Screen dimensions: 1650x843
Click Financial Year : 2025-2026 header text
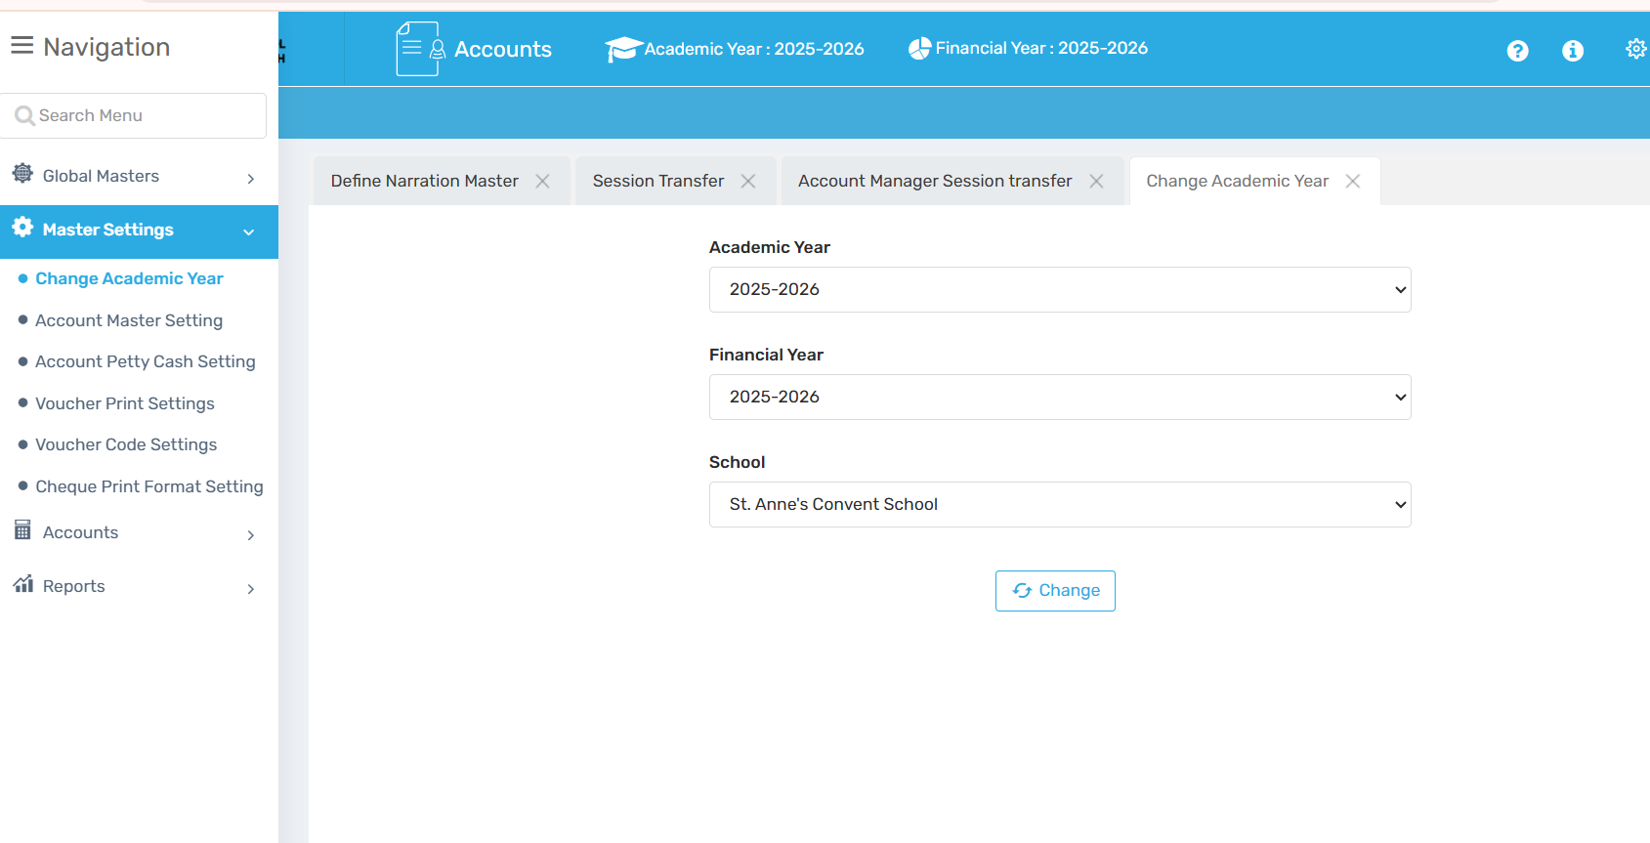[x=1041, y=48]
